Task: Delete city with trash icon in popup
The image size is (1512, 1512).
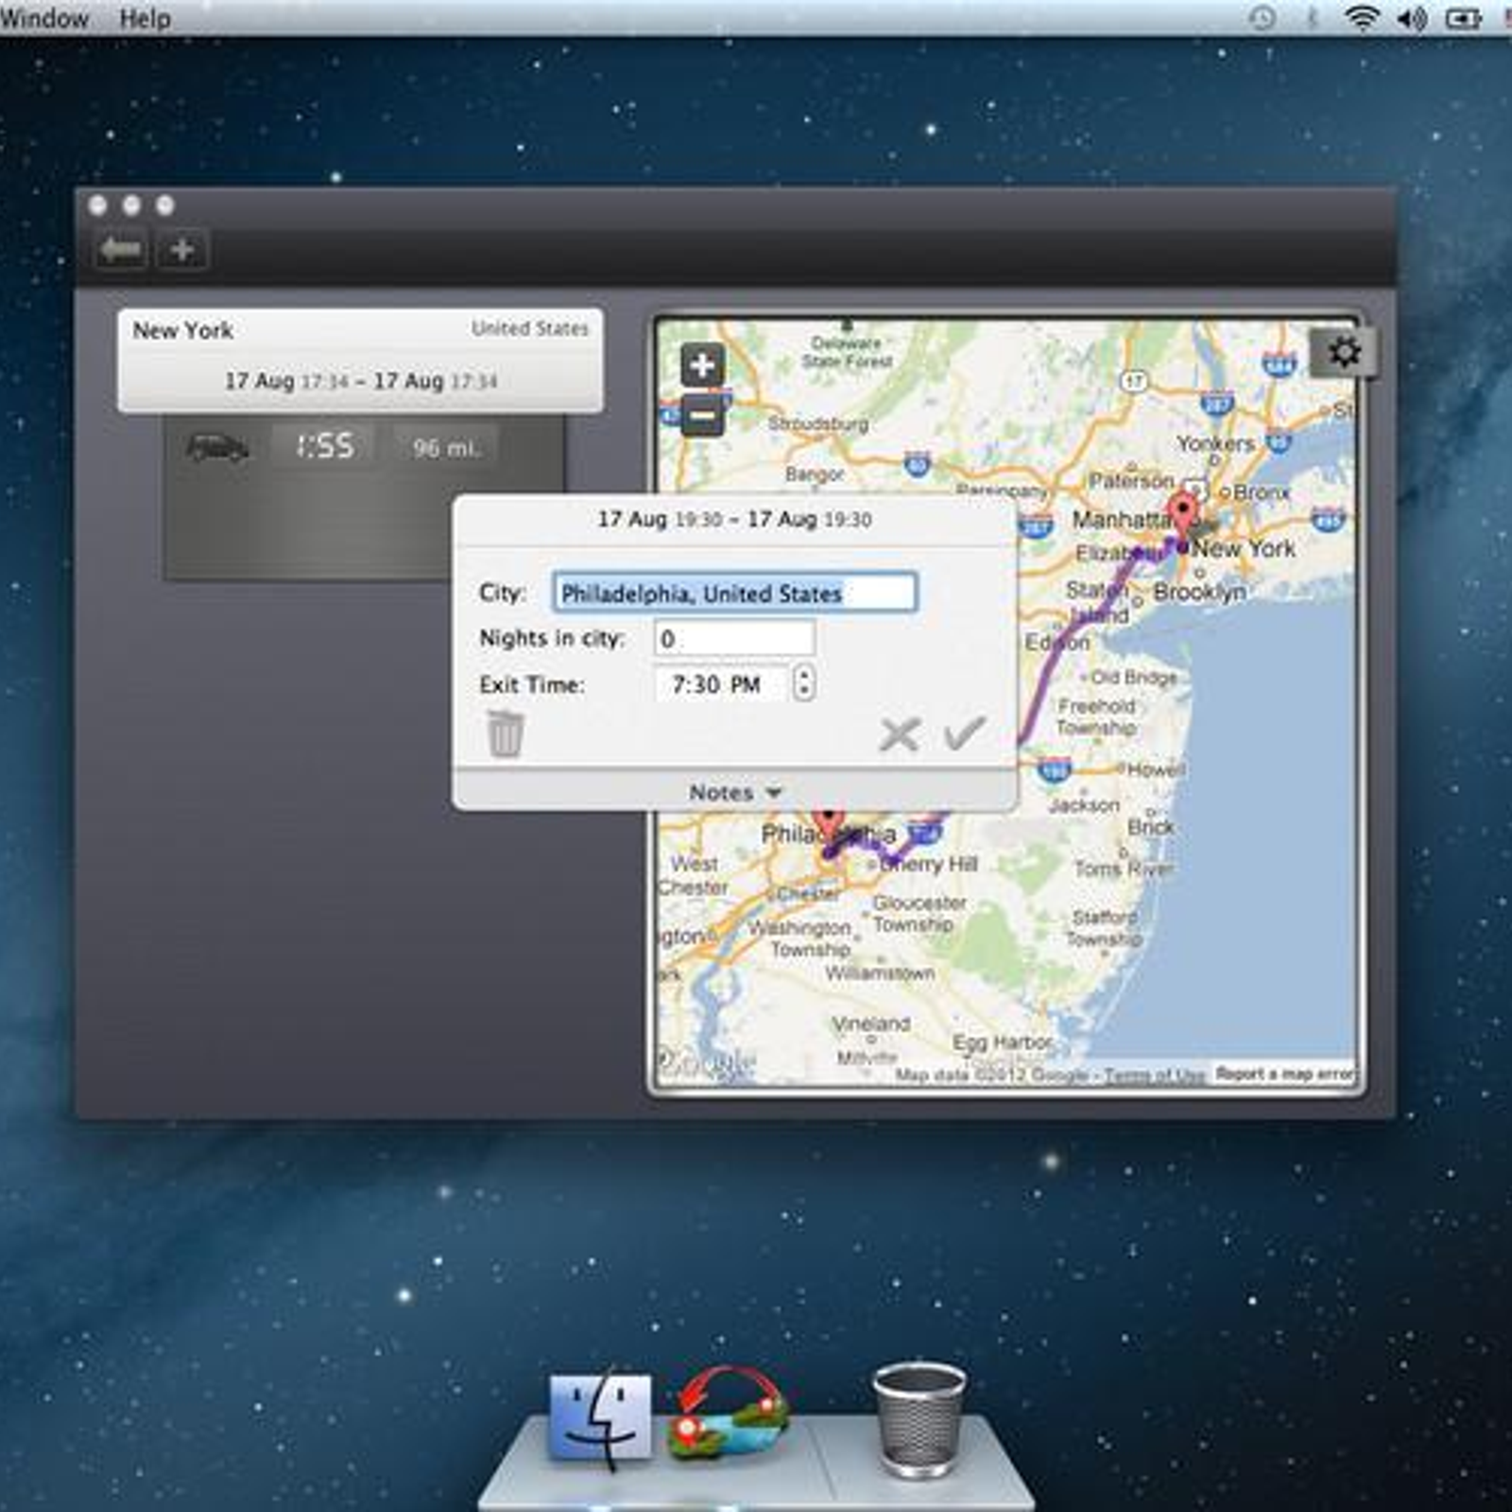Action: (x=505, y=733)
